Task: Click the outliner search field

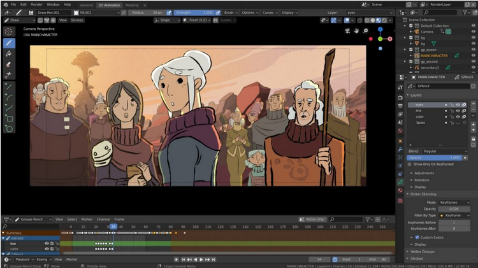Action: [440, 13]
